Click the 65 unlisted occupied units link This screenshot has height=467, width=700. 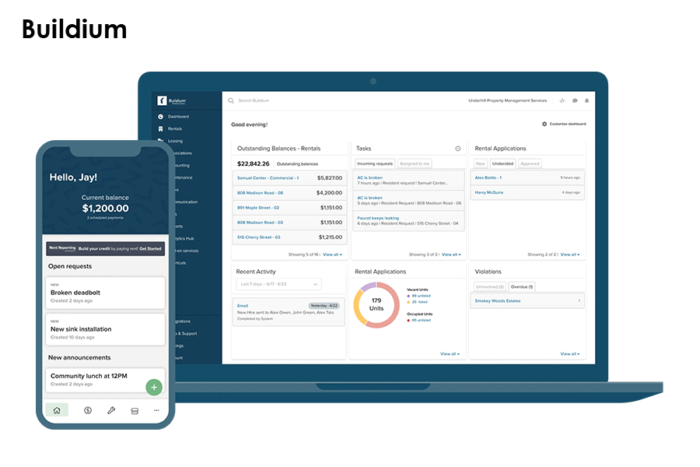tap(421, 320)
